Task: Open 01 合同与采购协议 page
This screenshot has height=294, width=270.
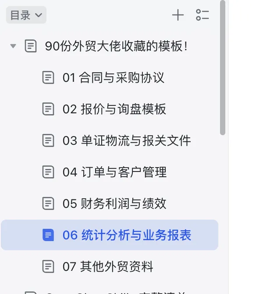Action: pyautogui.click(x=114, y=78)
